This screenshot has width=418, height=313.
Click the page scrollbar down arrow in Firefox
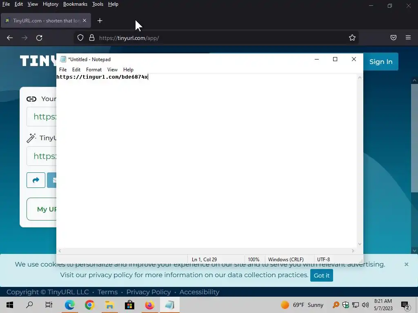414,251
